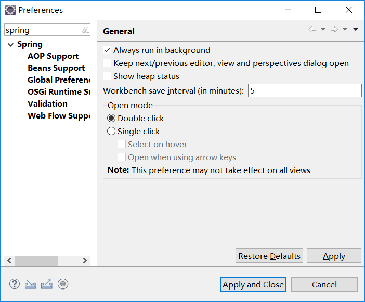Open AOP Support preferences page
365x302 pixels.
coord(53,56)
